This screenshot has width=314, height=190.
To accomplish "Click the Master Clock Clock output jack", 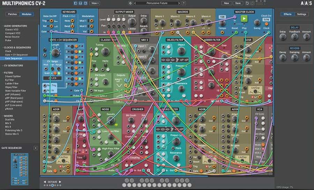I will pyautogui.click(x=269, y=32).
